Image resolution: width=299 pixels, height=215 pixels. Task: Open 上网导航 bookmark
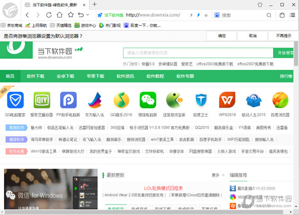pyautogui.click(x=36, y=25)
